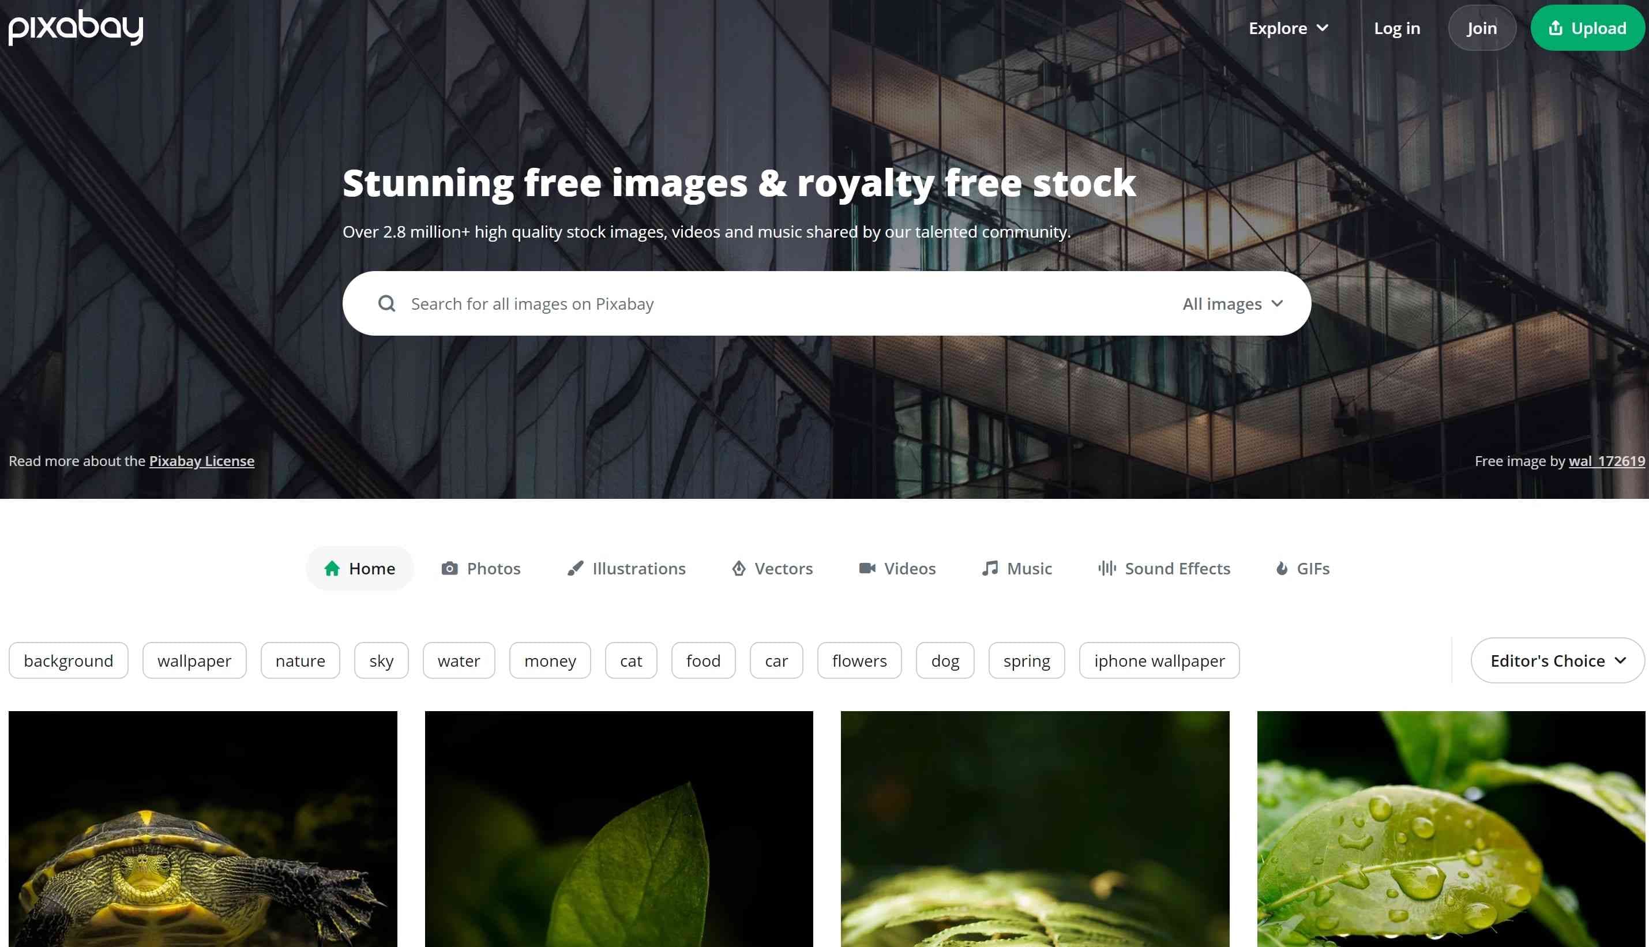Click the Videos tab icon
This screenshot has width=1649, height=947.
(866, 568)
